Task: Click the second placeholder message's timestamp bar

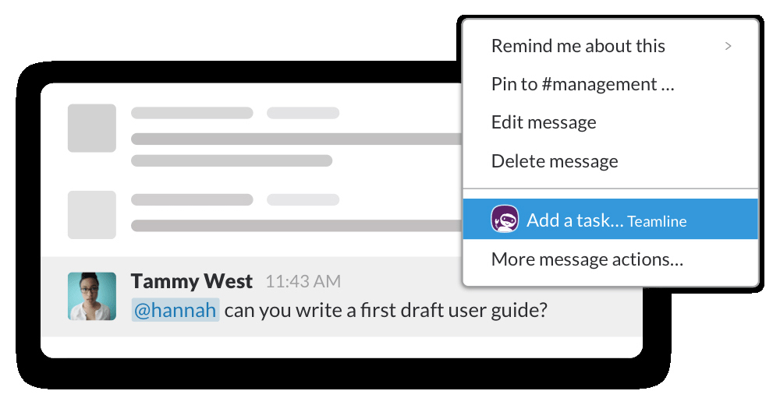Action: (x=303, y=199)
